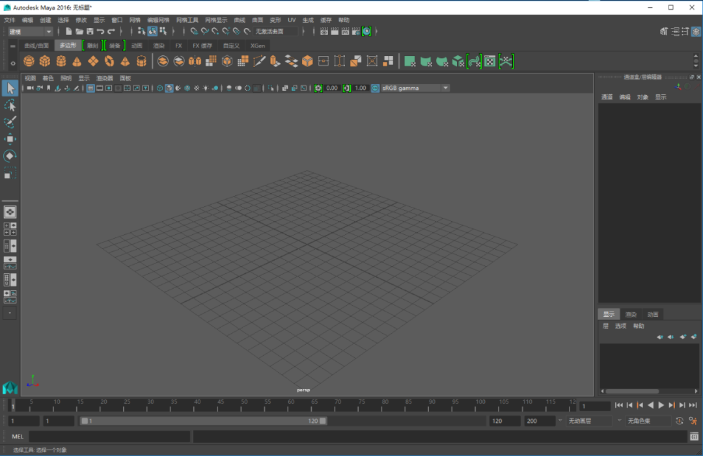The image size is (703, 456).
Task: Select the polygon cone shelf icon
Action: pos(77,61)
